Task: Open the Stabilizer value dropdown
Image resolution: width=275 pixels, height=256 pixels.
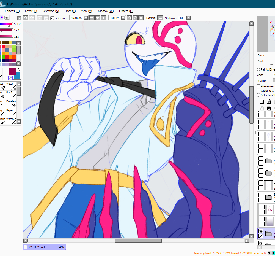Action: (x=189, y=18)
